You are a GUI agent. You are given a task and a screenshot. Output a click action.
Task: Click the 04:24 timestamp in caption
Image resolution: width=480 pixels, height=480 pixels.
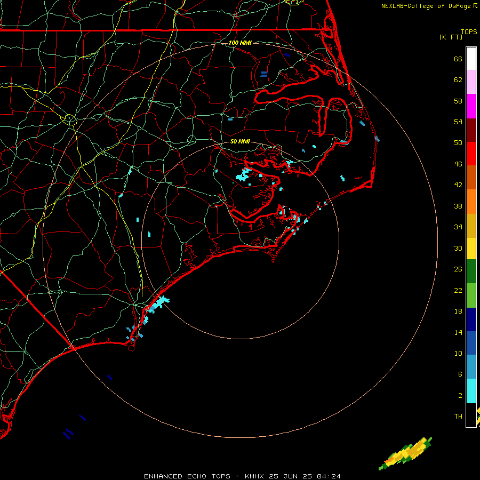329,476
